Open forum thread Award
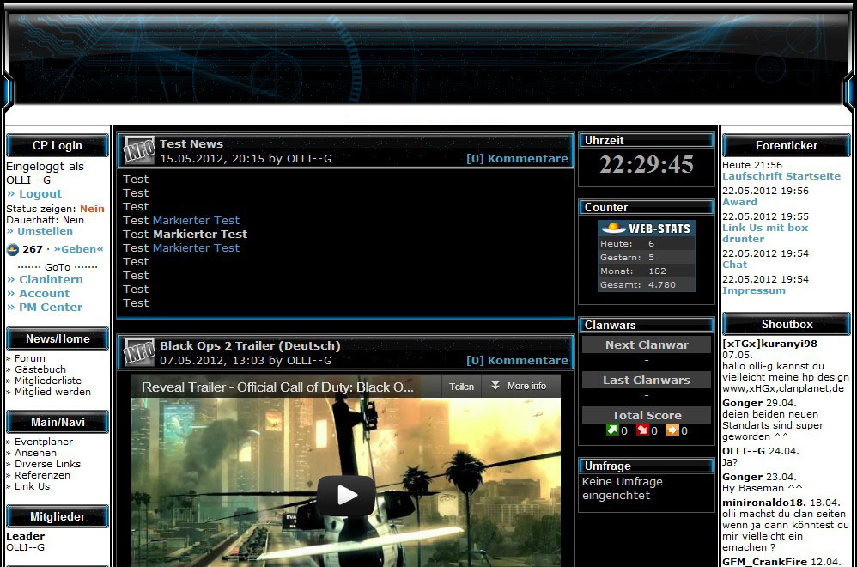 (x=739, y=202)
